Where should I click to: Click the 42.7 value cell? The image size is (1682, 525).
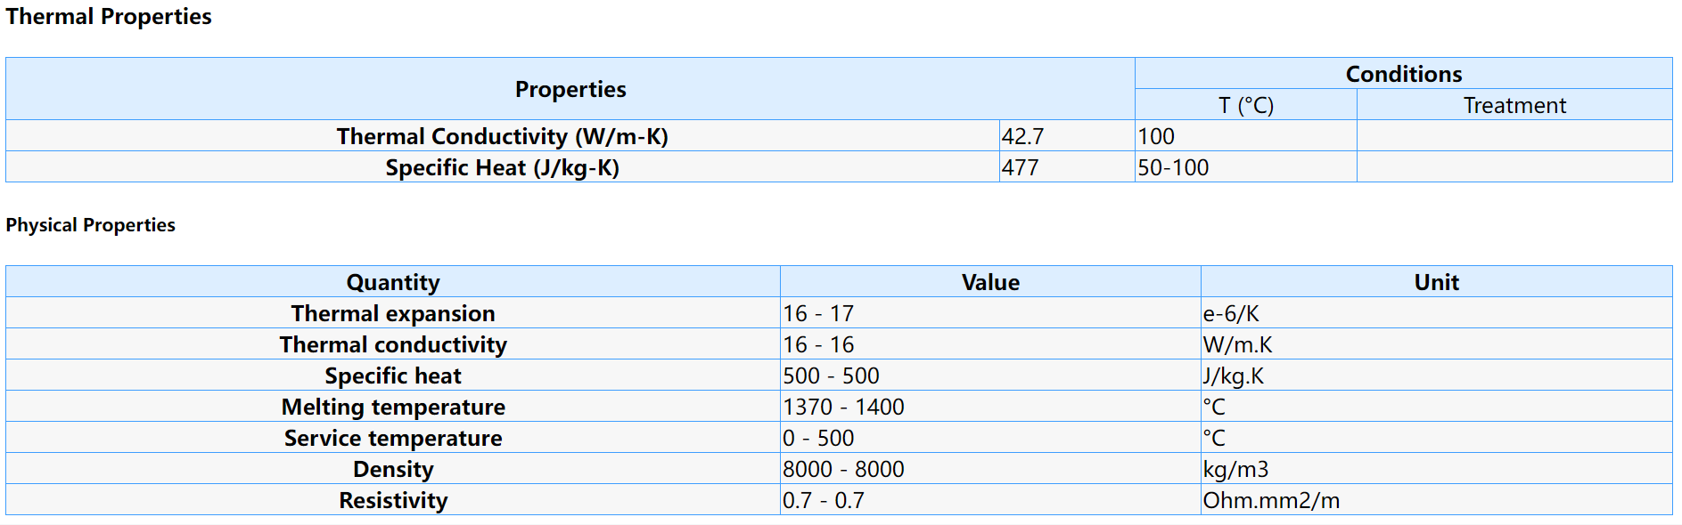click(x=1022, y=136)
